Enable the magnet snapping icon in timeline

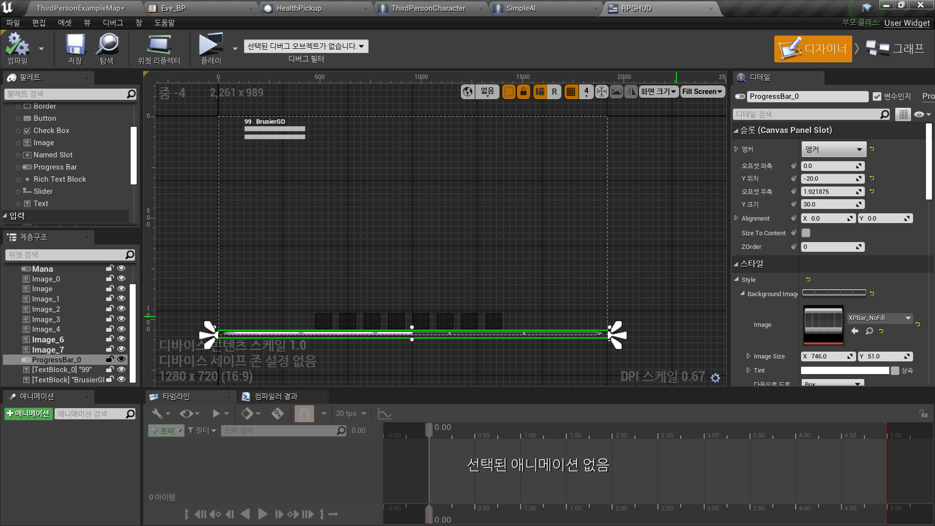point(304,413)
